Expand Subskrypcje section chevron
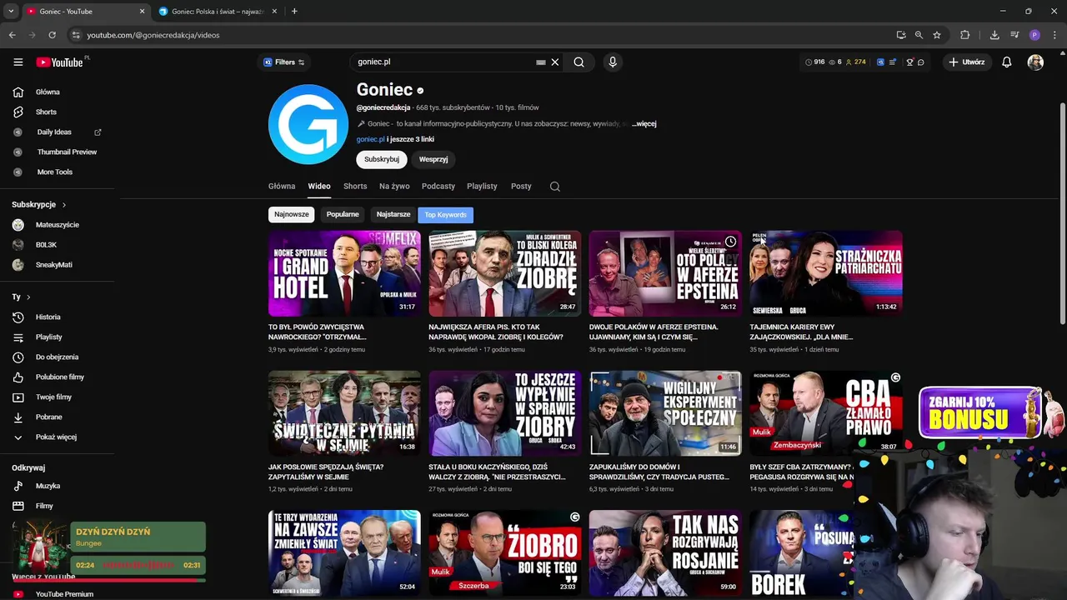This screenshot has width=1067, height=600. (63, 204)
